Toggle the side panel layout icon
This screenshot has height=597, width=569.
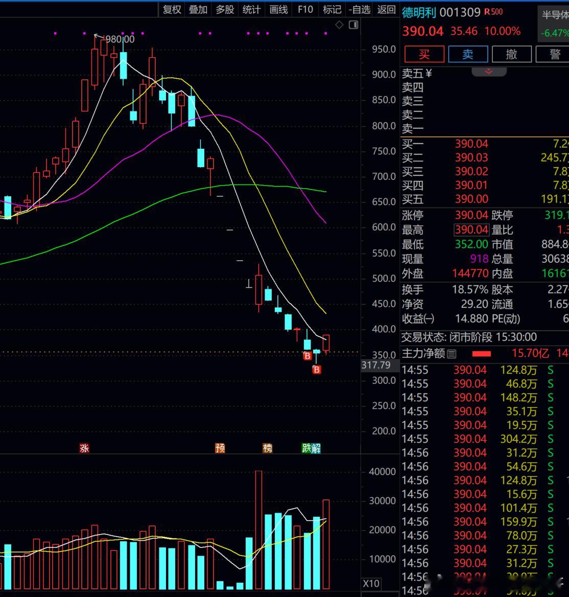(353, 25)
